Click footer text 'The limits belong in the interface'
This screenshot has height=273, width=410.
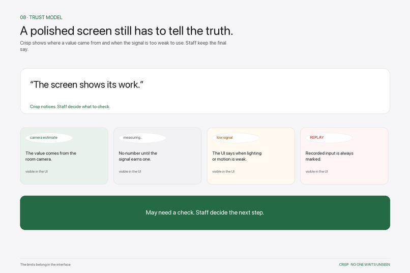pyautogui.click(x=45, y=265)
